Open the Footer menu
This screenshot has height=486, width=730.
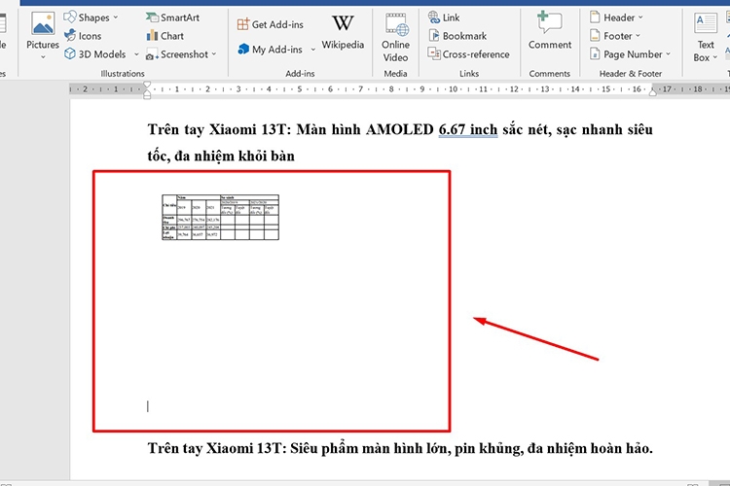[x=615, y=36]
